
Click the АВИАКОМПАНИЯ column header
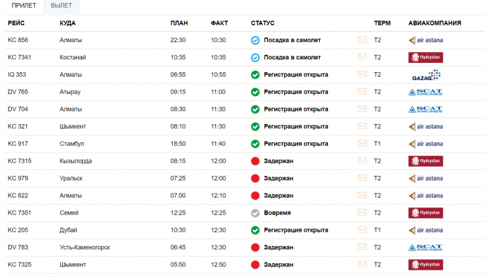click(434, 24)
